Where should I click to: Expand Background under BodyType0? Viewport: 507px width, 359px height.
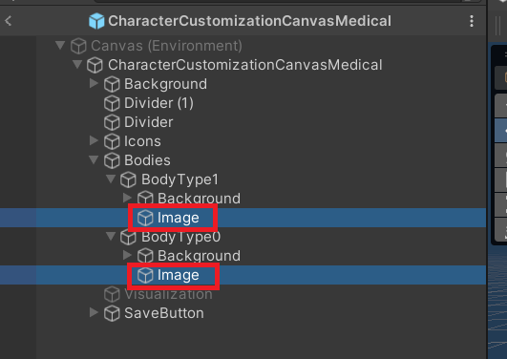point(127,255)
